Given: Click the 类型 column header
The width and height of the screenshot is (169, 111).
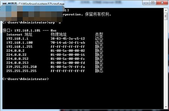Looking at the screenshot, I should 99,34.
